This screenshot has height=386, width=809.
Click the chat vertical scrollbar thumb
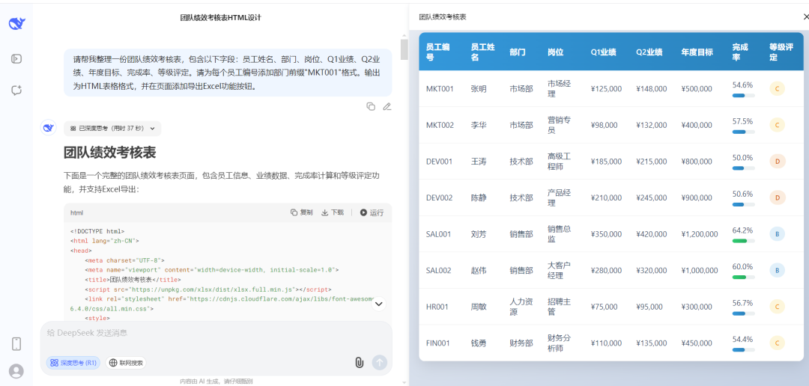click(x=404, y=49)
